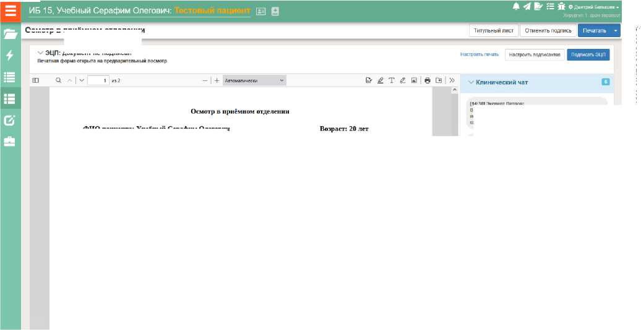Open the Печатать dropdown arrow
Viewport: 641px width, 330px height.
(616, 31)
